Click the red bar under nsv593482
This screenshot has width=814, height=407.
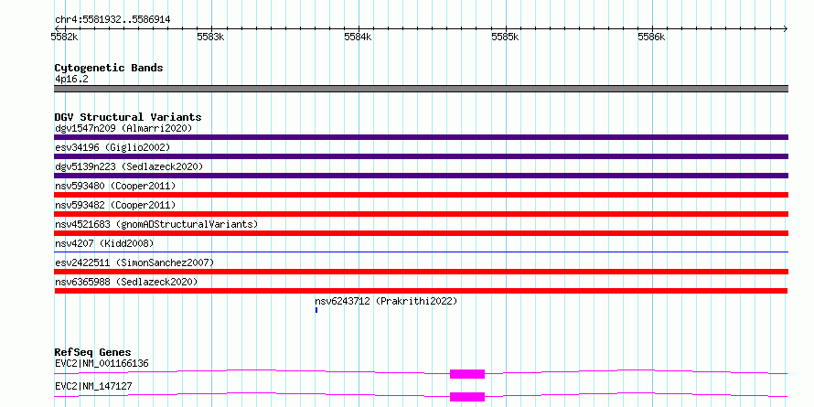point(421,214)
